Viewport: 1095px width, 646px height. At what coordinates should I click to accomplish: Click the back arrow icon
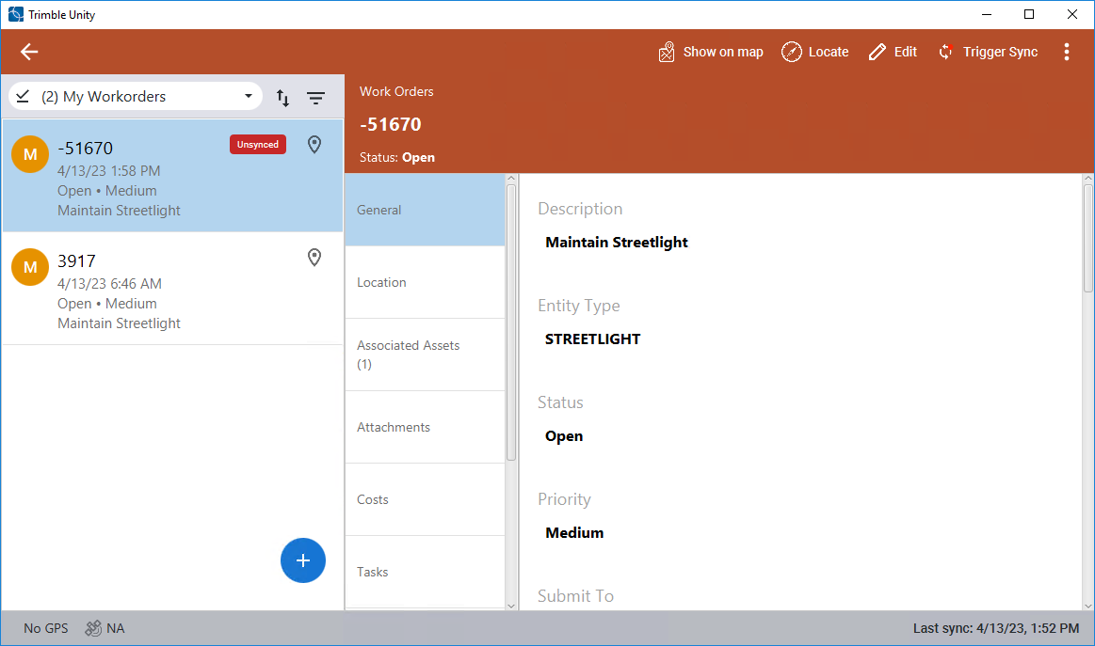[29, 52]
